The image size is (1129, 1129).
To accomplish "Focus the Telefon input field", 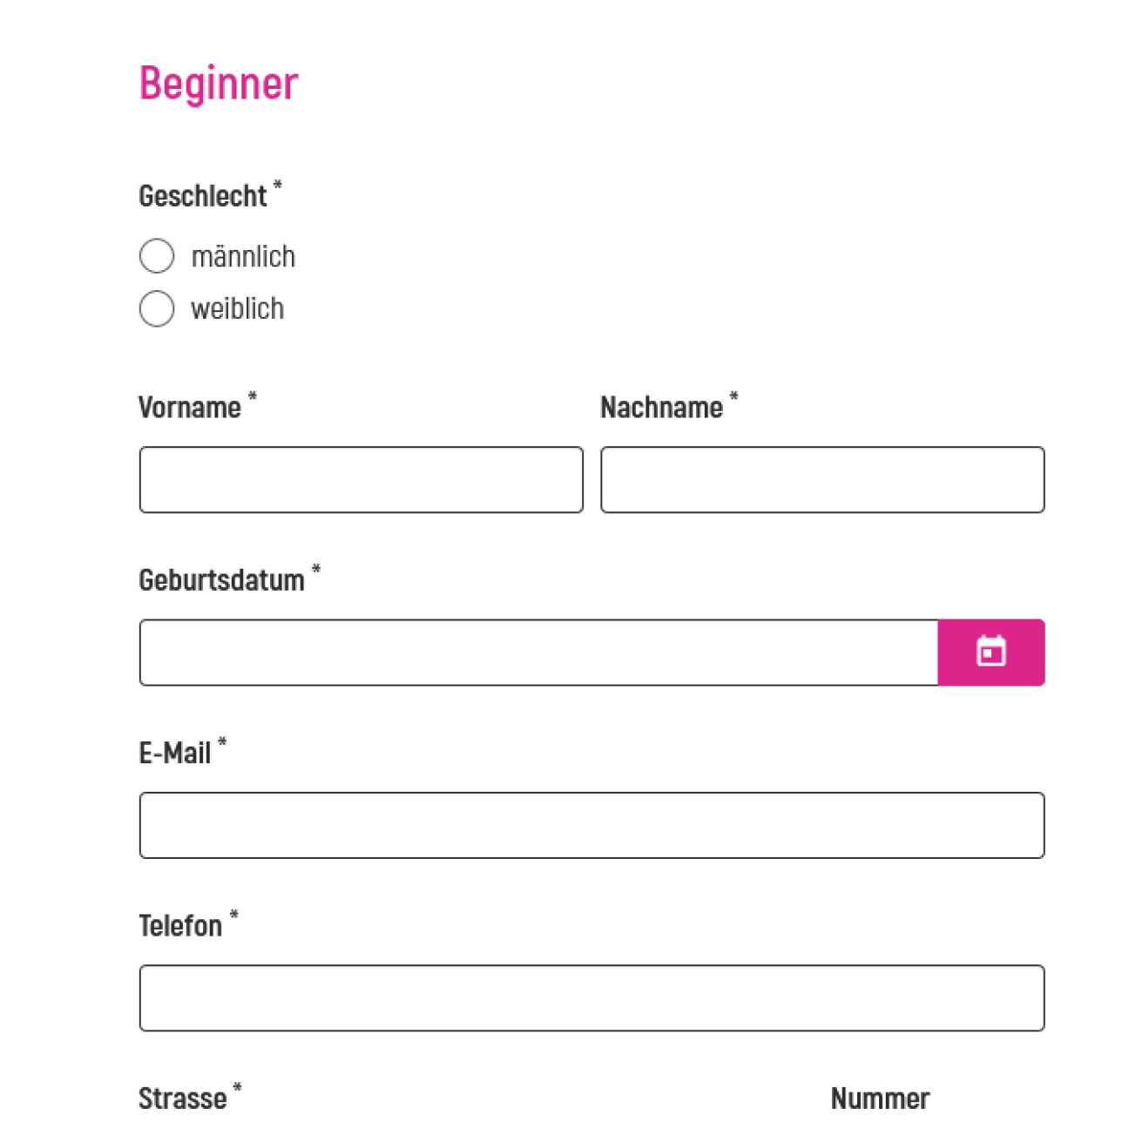I will (592, 998).
